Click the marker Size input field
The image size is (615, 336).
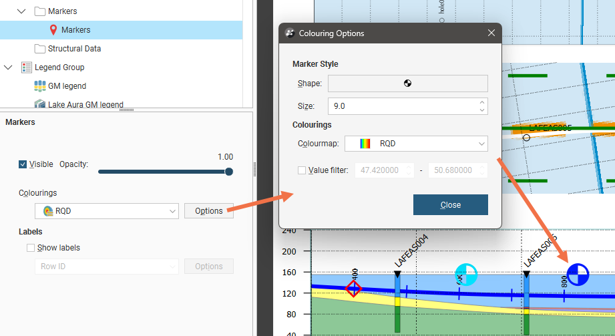click(x=401, y=106)
